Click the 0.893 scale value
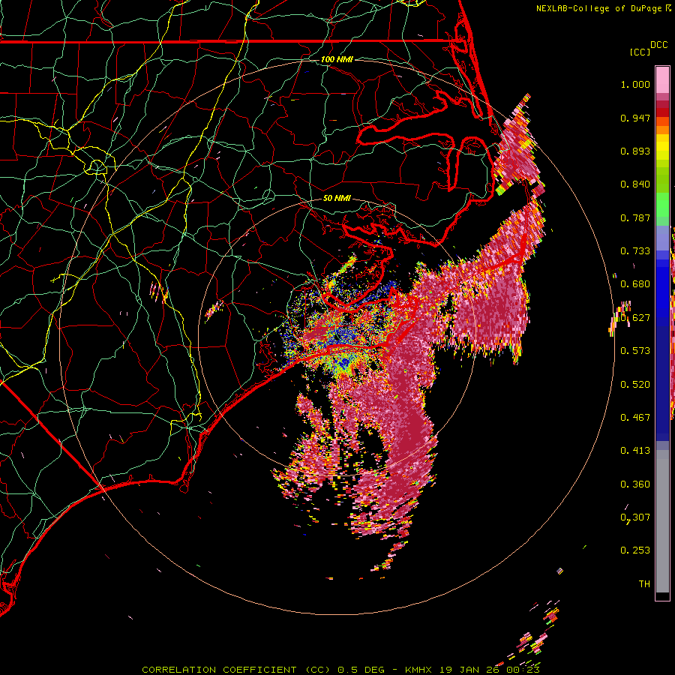 (635, 151)
